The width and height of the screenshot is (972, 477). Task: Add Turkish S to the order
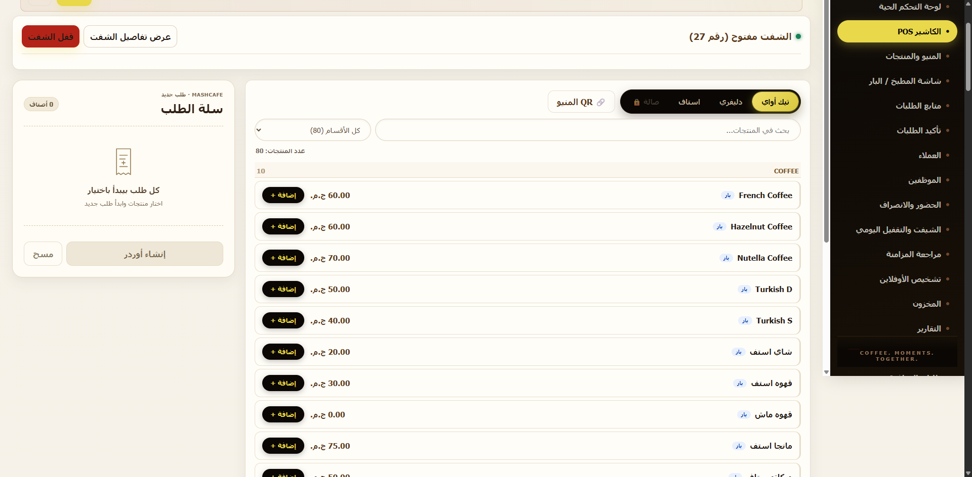coord(283,320)
